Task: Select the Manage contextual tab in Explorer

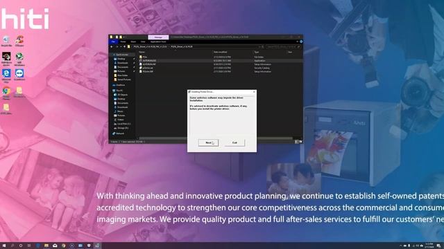Action: (158, 37)
